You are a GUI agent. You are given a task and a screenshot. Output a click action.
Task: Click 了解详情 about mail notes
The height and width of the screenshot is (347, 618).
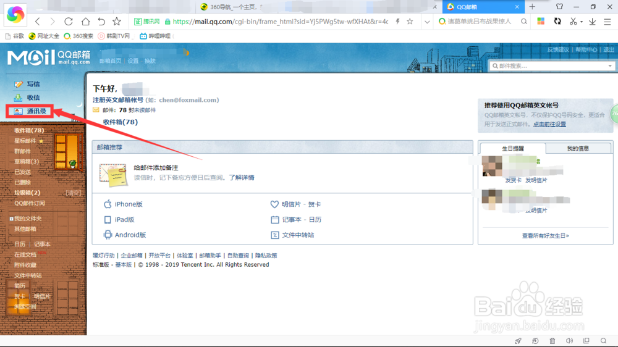pos(242,178)
